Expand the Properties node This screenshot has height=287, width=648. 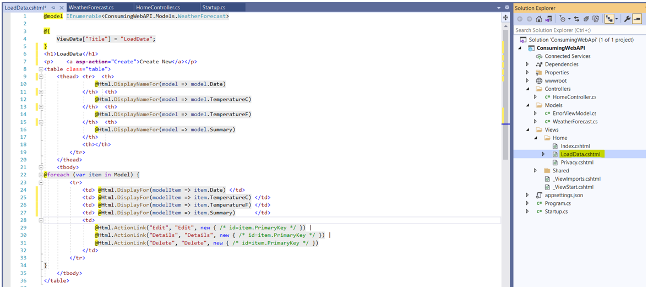coord(527,72)
